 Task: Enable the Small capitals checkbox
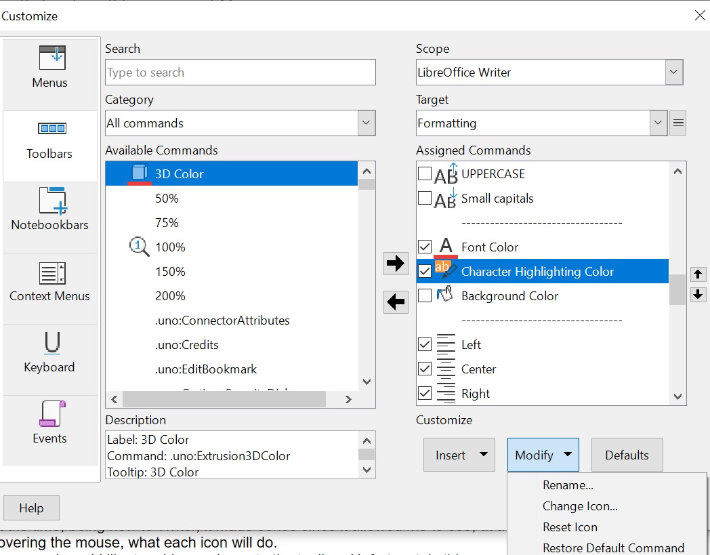point(424,198)
